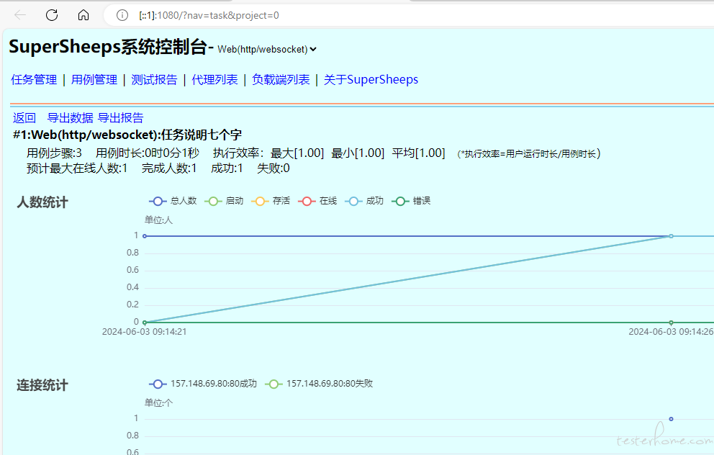Click the 失败:0 text
This screenshot has width=714, height=455.
point(274,168)
